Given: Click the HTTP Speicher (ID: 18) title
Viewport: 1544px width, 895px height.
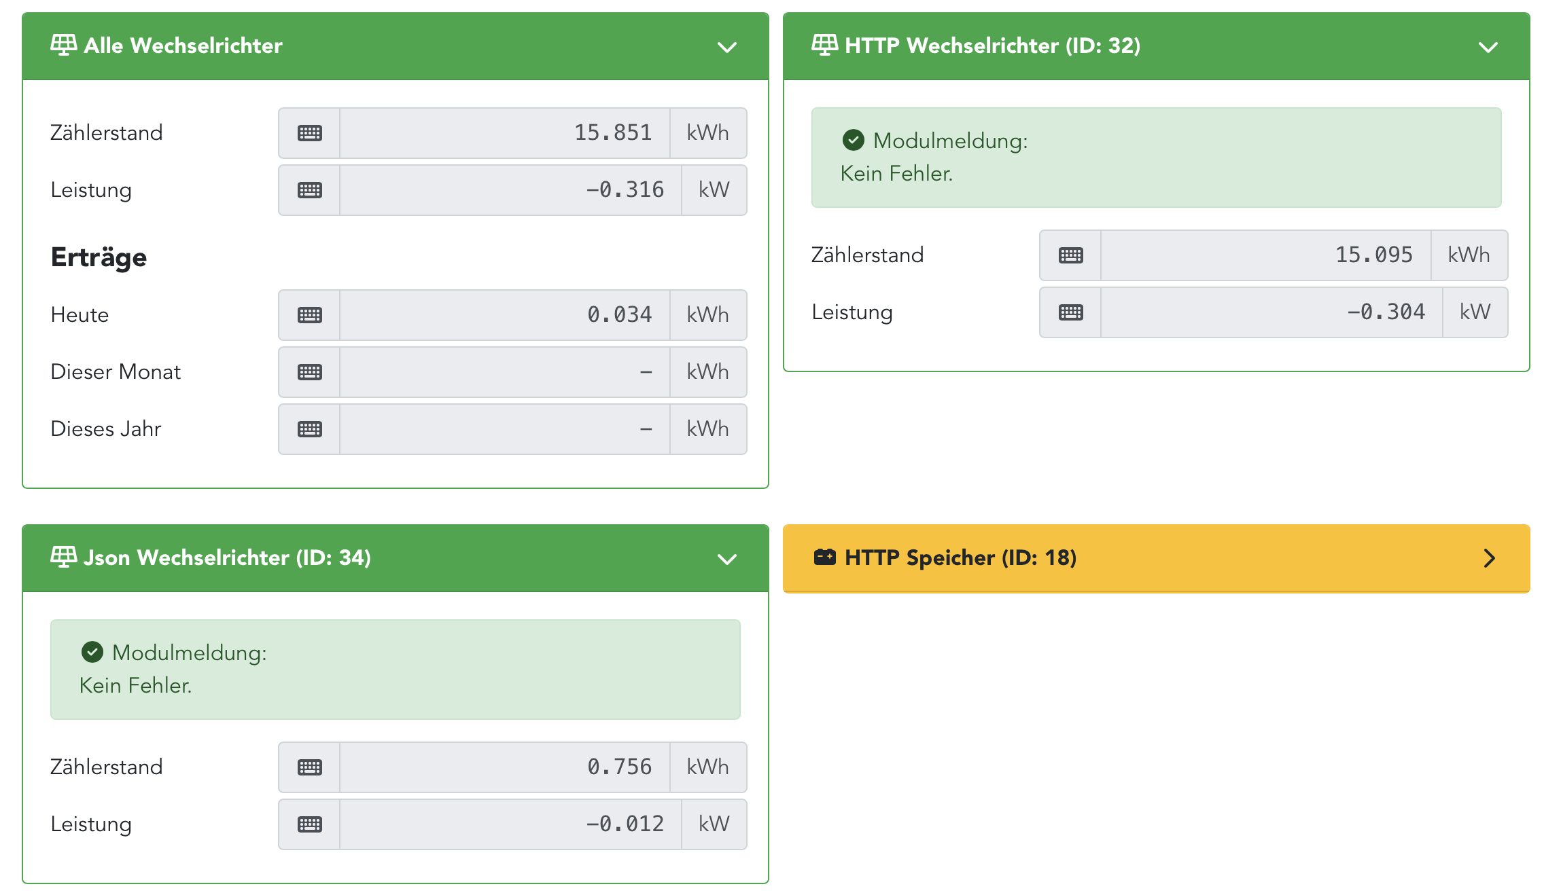Looking at the screenshot, I should click(x=960, y=558).
